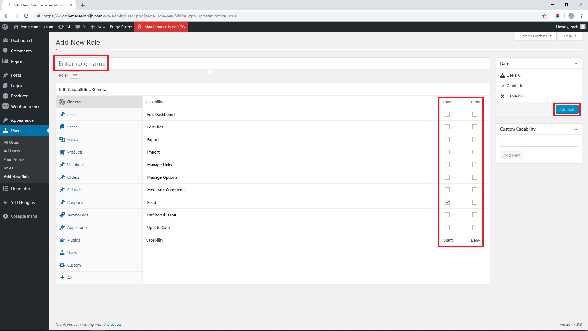The image size is (588, 331).
Task: Deny the Unfiltered HTML capability
Action: [x=475, y=215]
